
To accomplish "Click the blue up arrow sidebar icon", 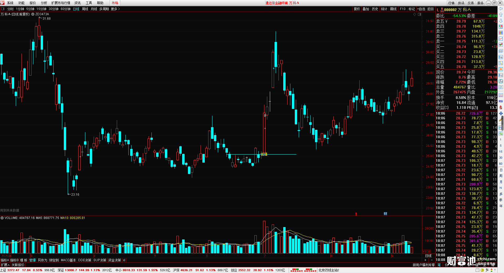I will pos(501,15).
